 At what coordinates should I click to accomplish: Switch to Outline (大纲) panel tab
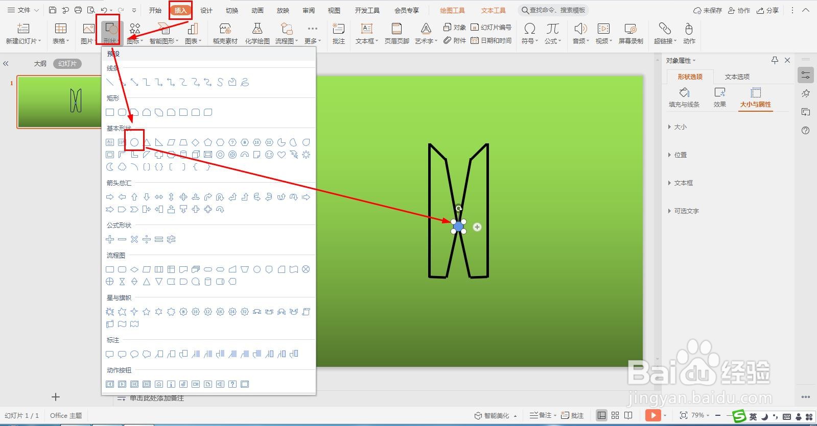pyautogui.click(x=40, y=64)
